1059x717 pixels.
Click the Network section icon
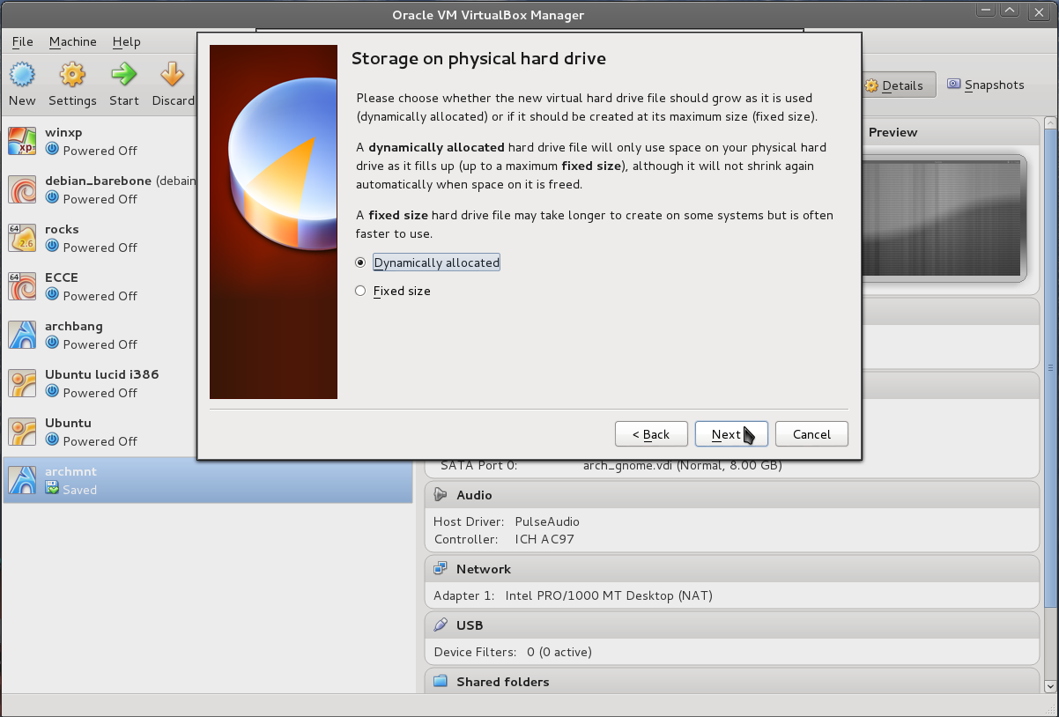coord(439,568)
